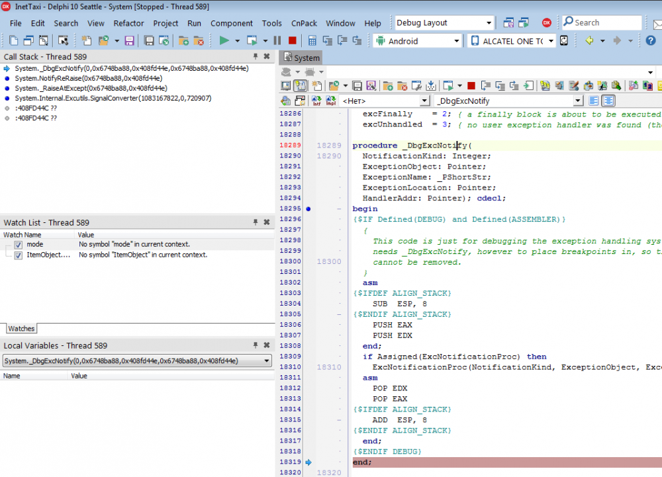Click the Trace Into icon in main toolbar
The width and height of the screenshot is (662, 477).
(327, 40)
